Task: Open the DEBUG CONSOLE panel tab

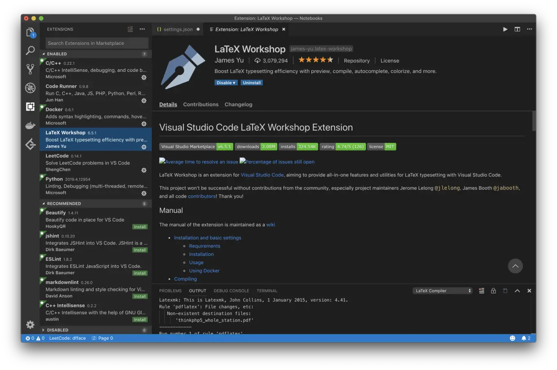Action: (x=231, y=290)
